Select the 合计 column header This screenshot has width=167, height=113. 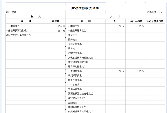[x=116, y=21]
